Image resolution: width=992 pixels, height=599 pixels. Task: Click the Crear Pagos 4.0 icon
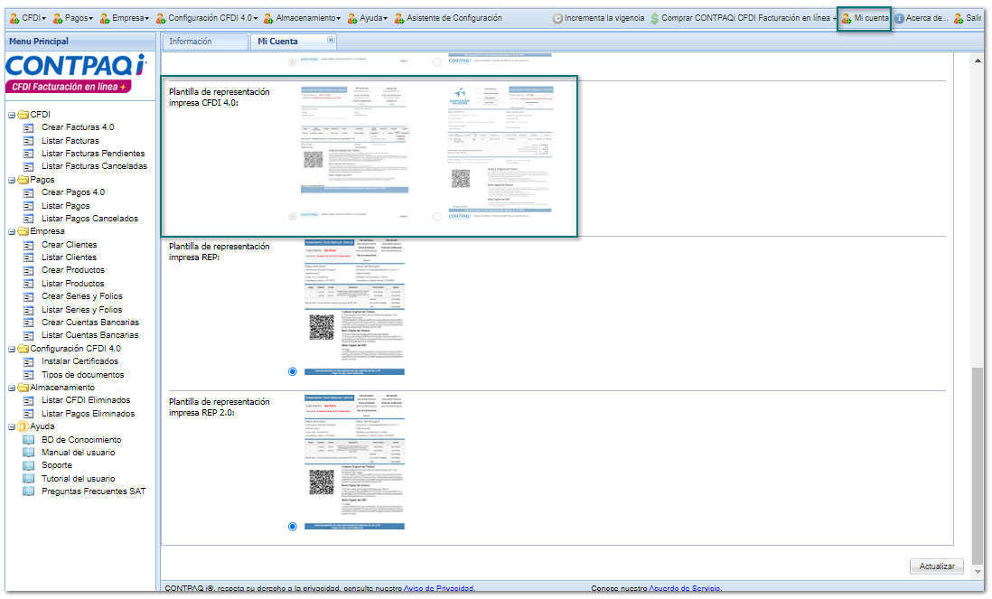[x=29, y=193]
